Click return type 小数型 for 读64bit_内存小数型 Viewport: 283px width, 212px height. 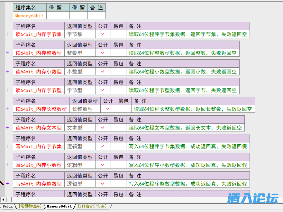(x=75, y=72)
